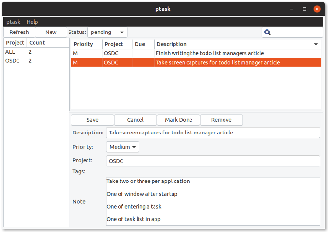The height and width of the screenshot is (232, 328).
Task: Remove the selected task
Action: point(221,120)
